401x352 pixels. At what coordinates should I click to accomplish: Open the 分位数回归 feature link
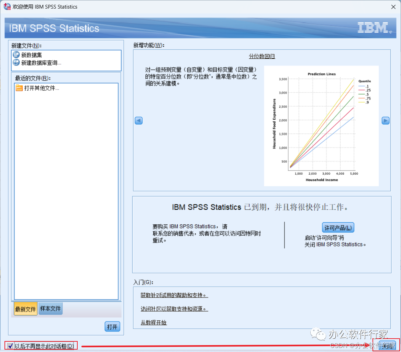click(x=262, y=56)
